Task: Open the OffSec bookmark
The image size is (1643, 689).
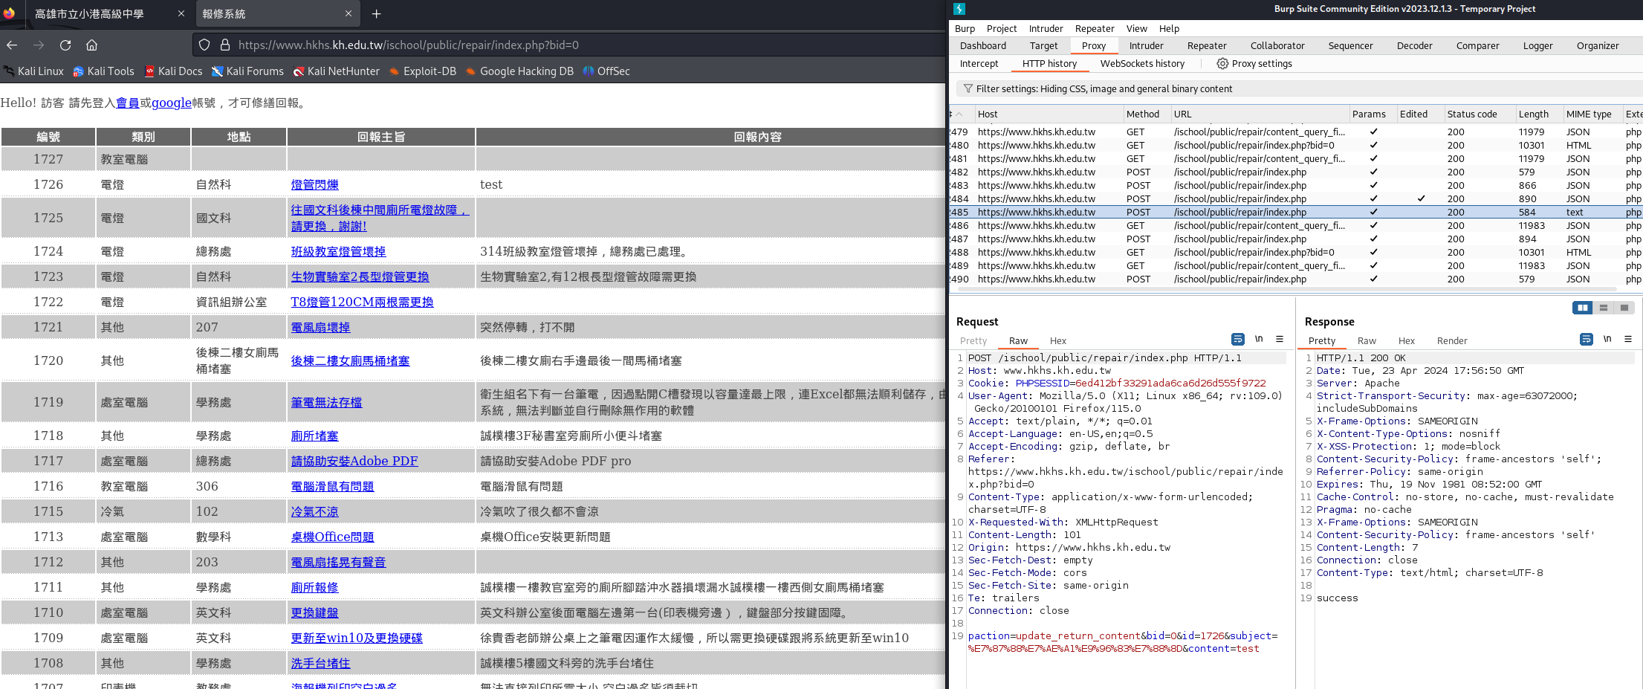Action: pyautogui.click(x=606, y=71)
